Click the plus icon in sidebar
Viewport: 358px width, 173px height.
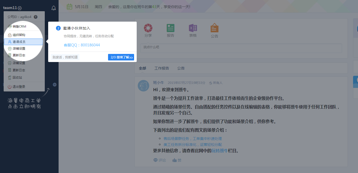click(55, 84)
